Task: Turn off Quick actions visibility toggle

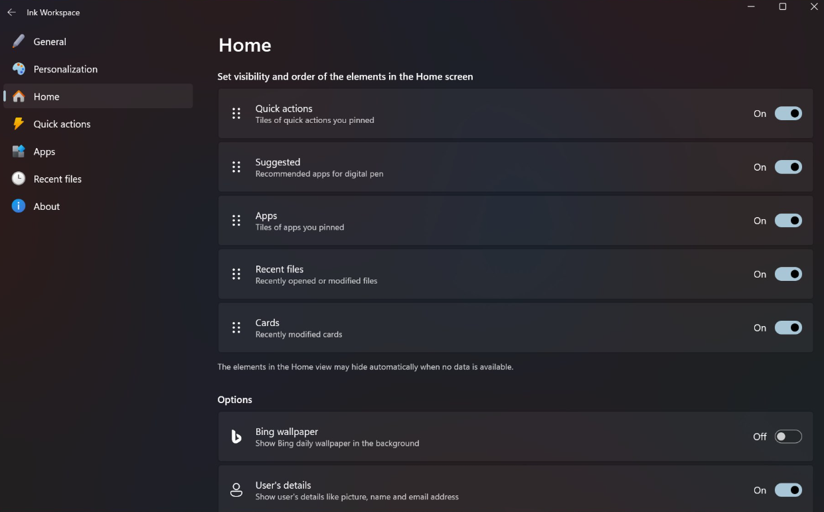Action: (x=788, y=114)
